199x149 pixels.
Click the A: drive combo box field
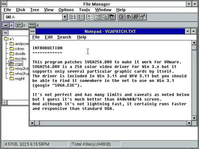pyautogui.click(x=33, y=17)
